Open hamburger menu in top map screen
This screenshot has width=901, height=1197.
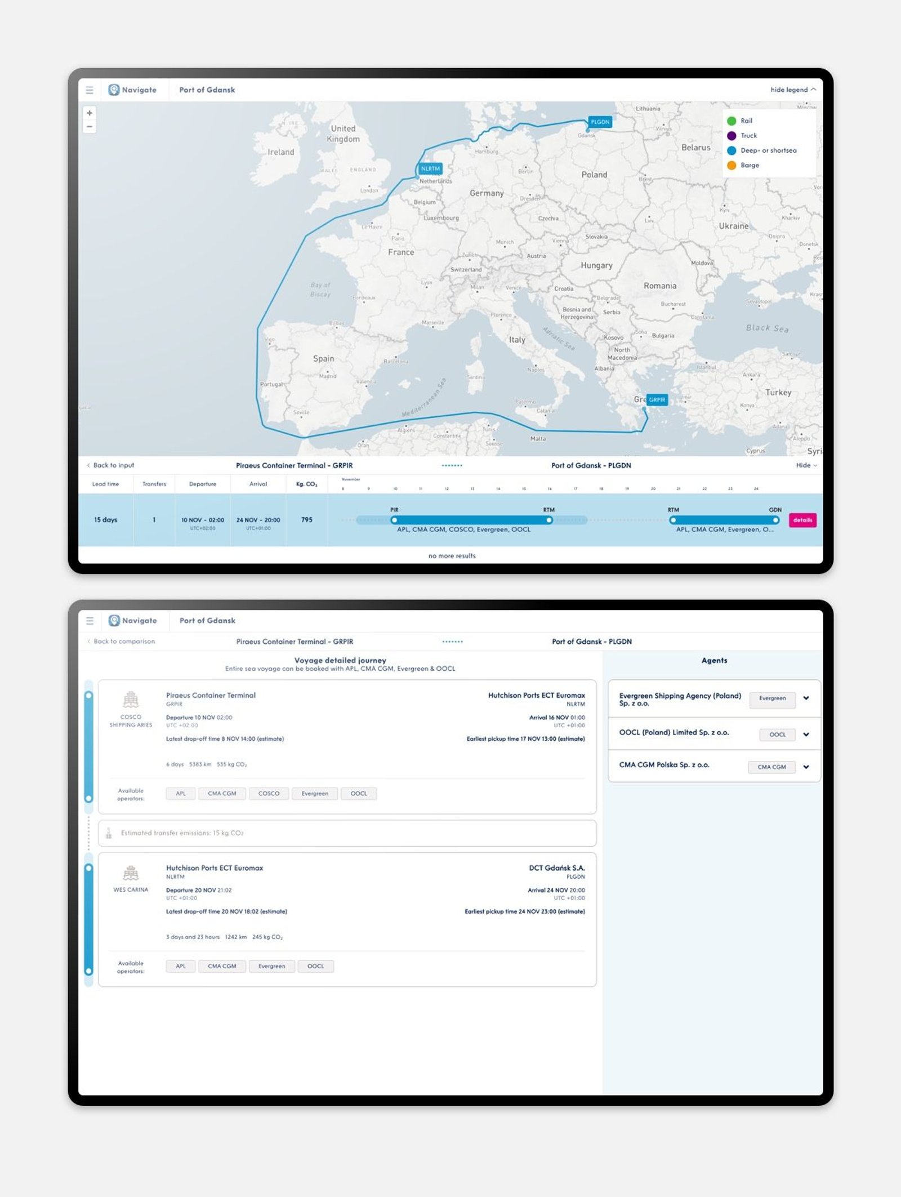(90, 90)
